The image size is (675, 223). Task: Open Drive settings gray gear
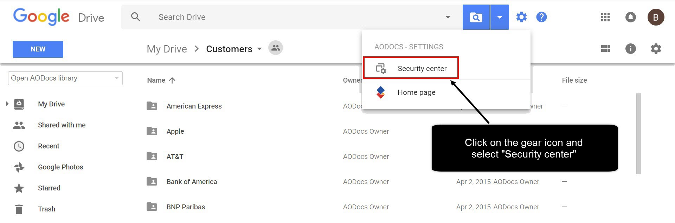pos(656,49)
